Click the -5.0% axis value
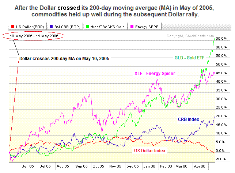This screenshot has width=235, height=173. click(221, 159)
